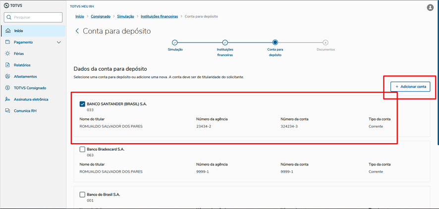Click the Banco Bradescard S.A. name
This screenshot has width=439, height=209.
tap(106, 150)
